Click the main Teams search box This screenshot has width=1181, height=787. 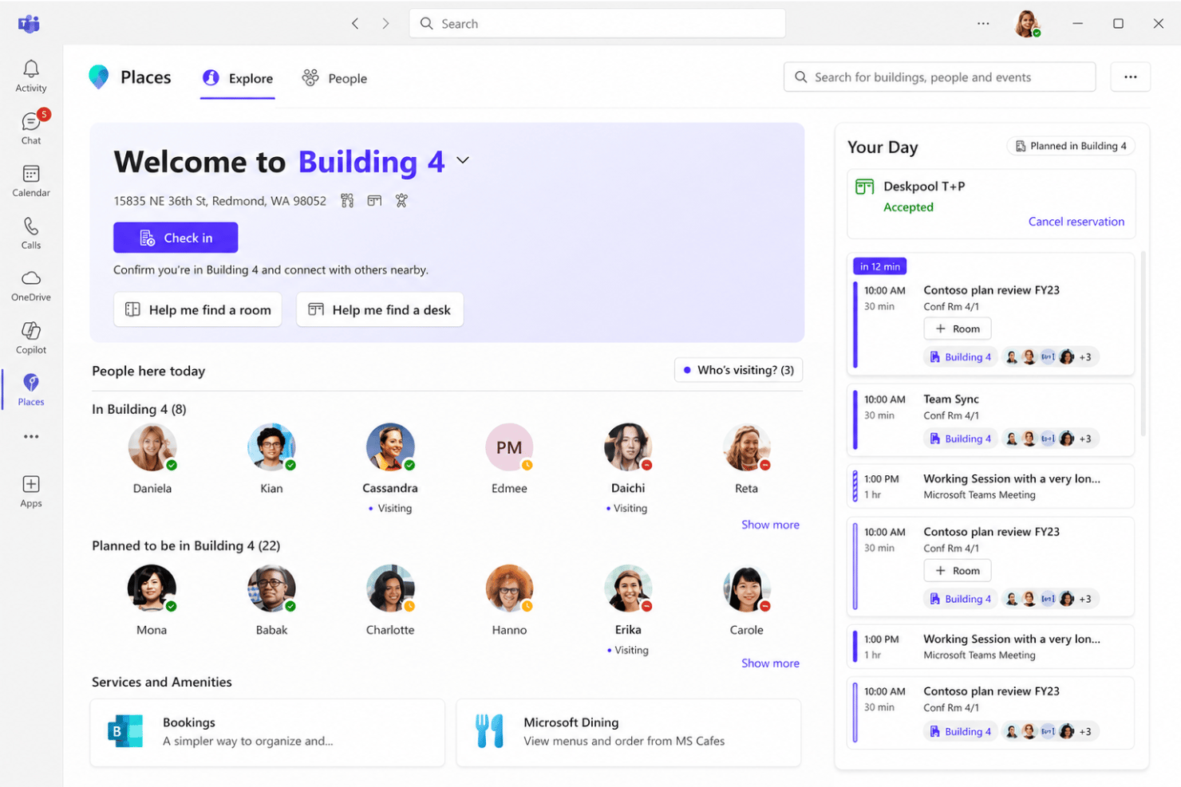click(598, 24)
